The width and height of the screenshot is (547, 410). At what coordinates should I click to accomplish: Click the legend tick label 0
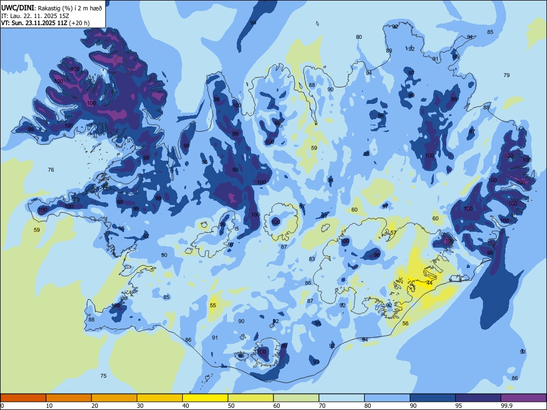(x=2, y=406)
